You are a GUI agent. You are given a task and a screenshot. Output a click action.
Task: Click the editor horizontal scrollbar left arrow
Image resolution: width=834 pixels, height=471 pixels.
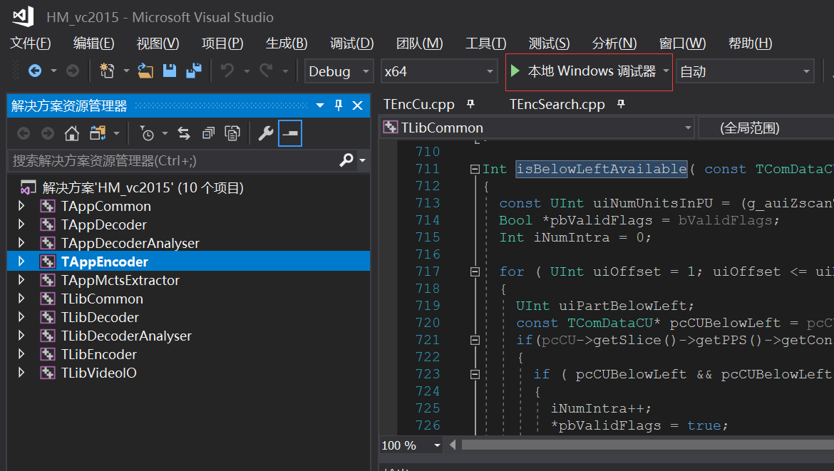453,445
